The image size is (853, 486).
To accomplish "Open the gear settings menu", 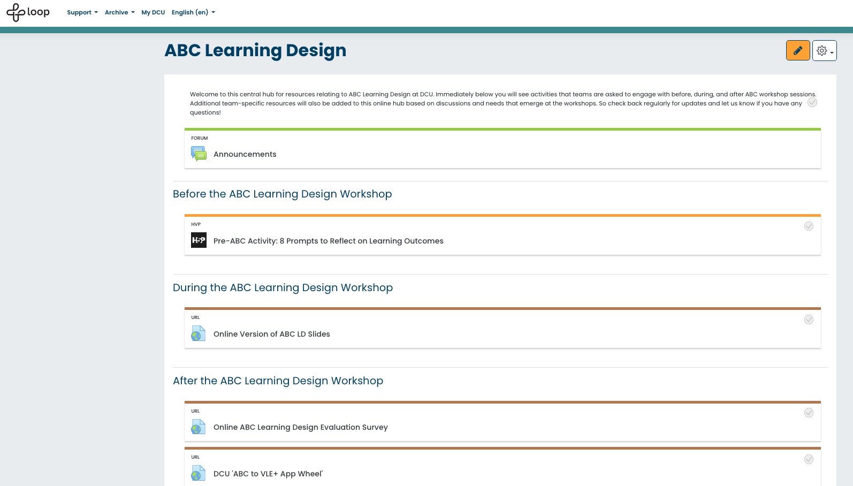I will [824, 51].
